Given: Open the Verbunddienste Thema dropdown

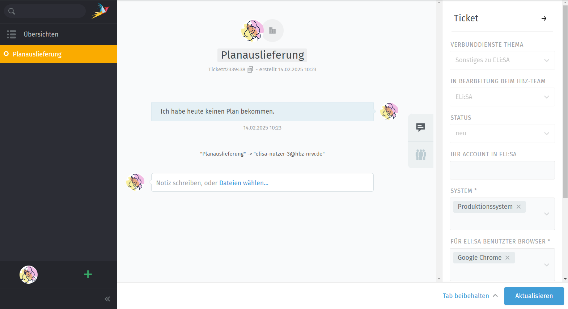Looking at the screenshot, I should coord(502,60).
